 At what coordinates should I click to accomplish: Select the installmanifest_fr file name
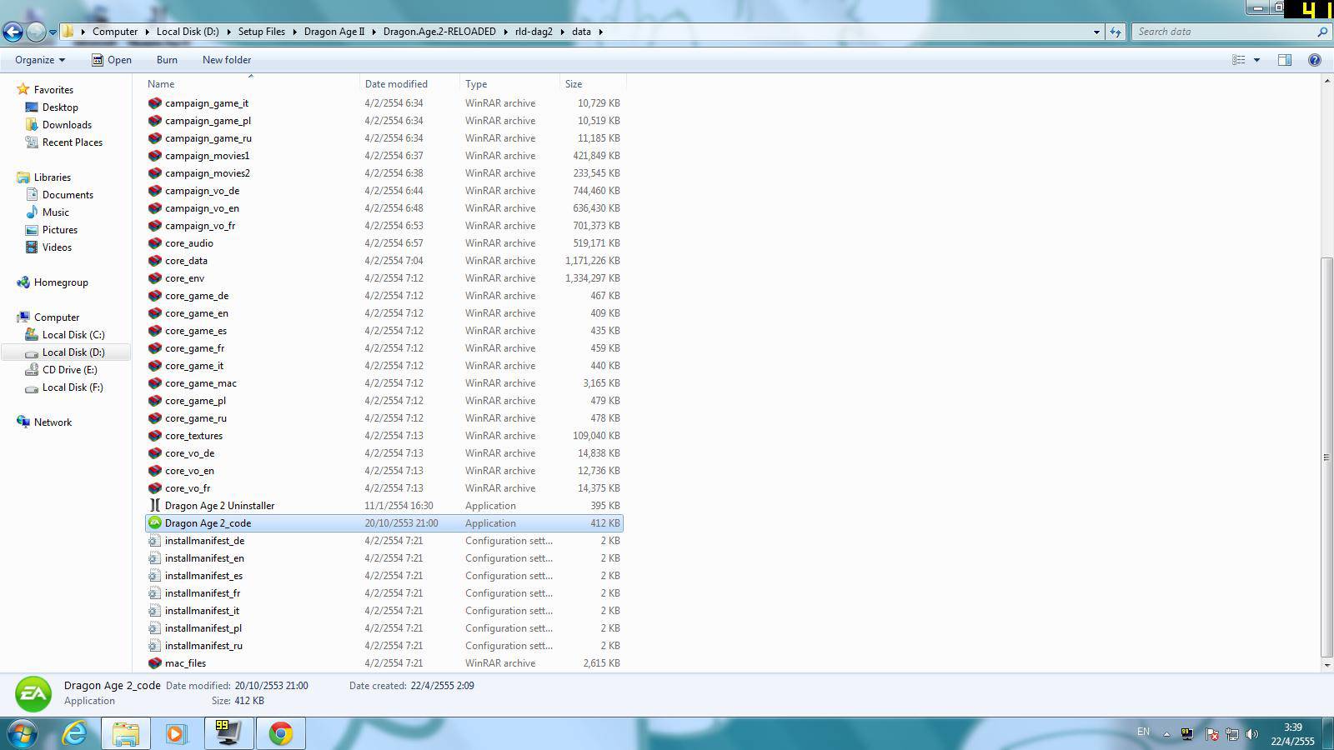pos(203,593)
